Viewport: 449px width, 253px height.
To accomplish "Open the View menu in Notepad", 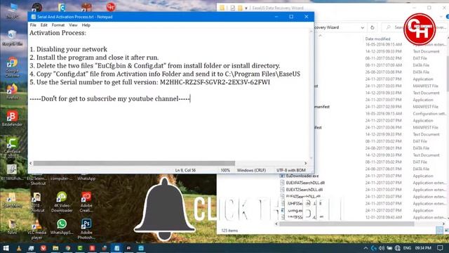I will click(x=73, y=25).
